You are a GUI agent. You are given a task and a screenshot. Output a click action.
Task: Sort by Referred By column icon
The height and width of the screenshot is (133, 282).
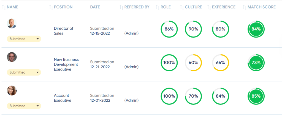click(121, 7)
